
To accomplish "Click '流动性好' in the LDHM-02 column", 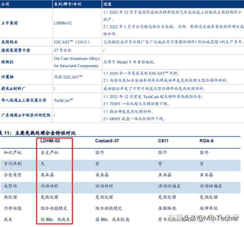I will pyautogui.click(x=49, y=186).
